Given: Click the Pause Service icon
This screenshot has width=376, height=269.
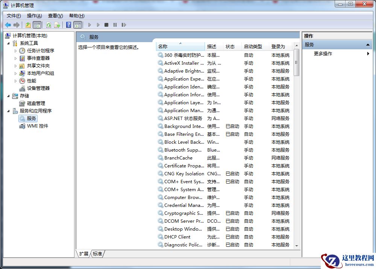Looking at the screenshot, I should coord(115,25).
